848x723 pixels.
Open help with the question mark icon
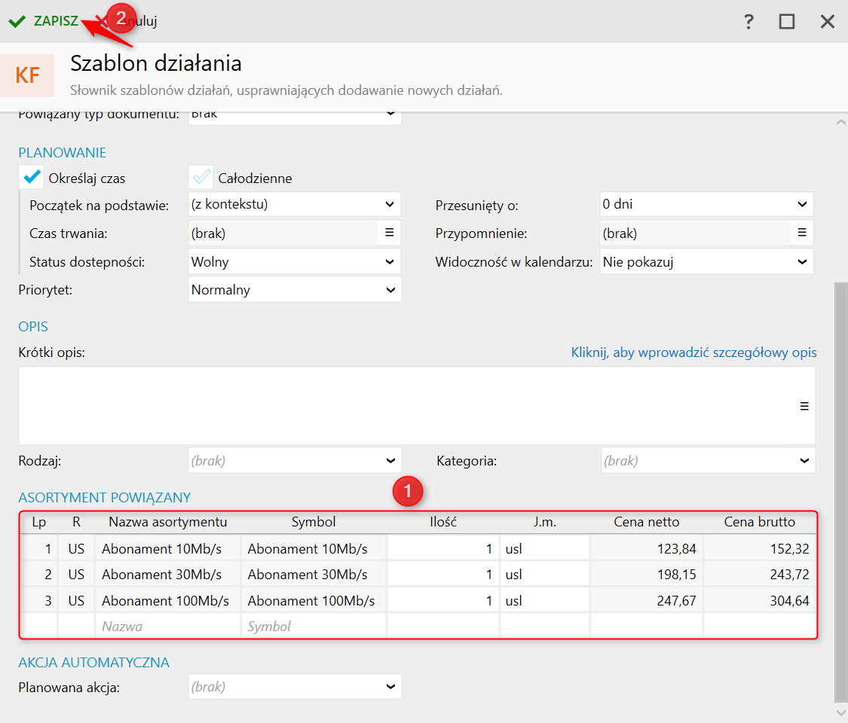(x=749, y=21)
